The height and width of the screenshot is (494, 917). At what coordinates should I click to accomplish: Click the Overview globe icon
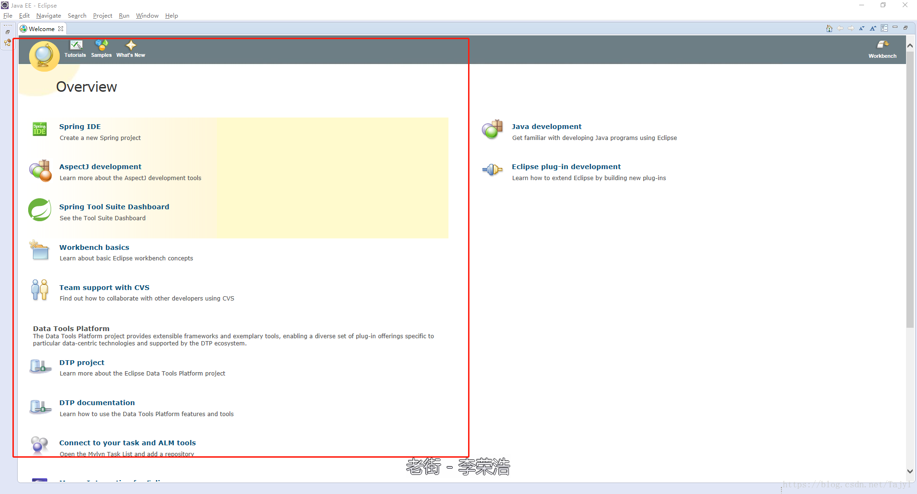pos(44,56)
